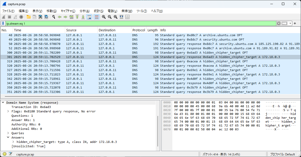
Task: Select packet 300 query 0x6ad3
Action: (150, 53)
